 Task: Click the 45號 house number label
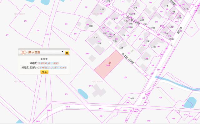[99, 43]
